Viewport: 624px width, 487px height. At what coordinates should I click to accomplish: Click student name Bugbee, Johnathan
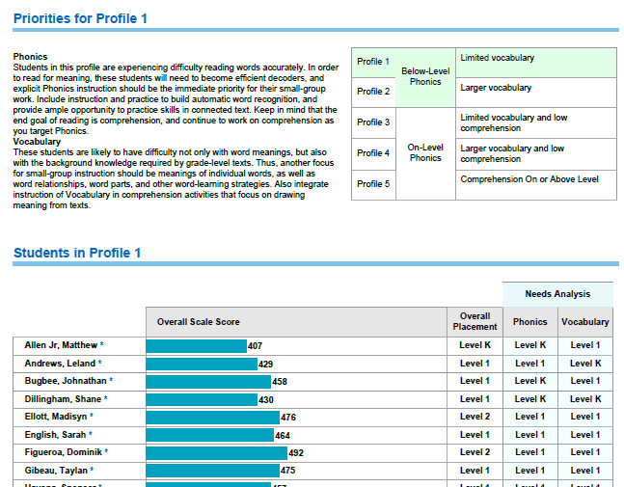tap(66, 381)
